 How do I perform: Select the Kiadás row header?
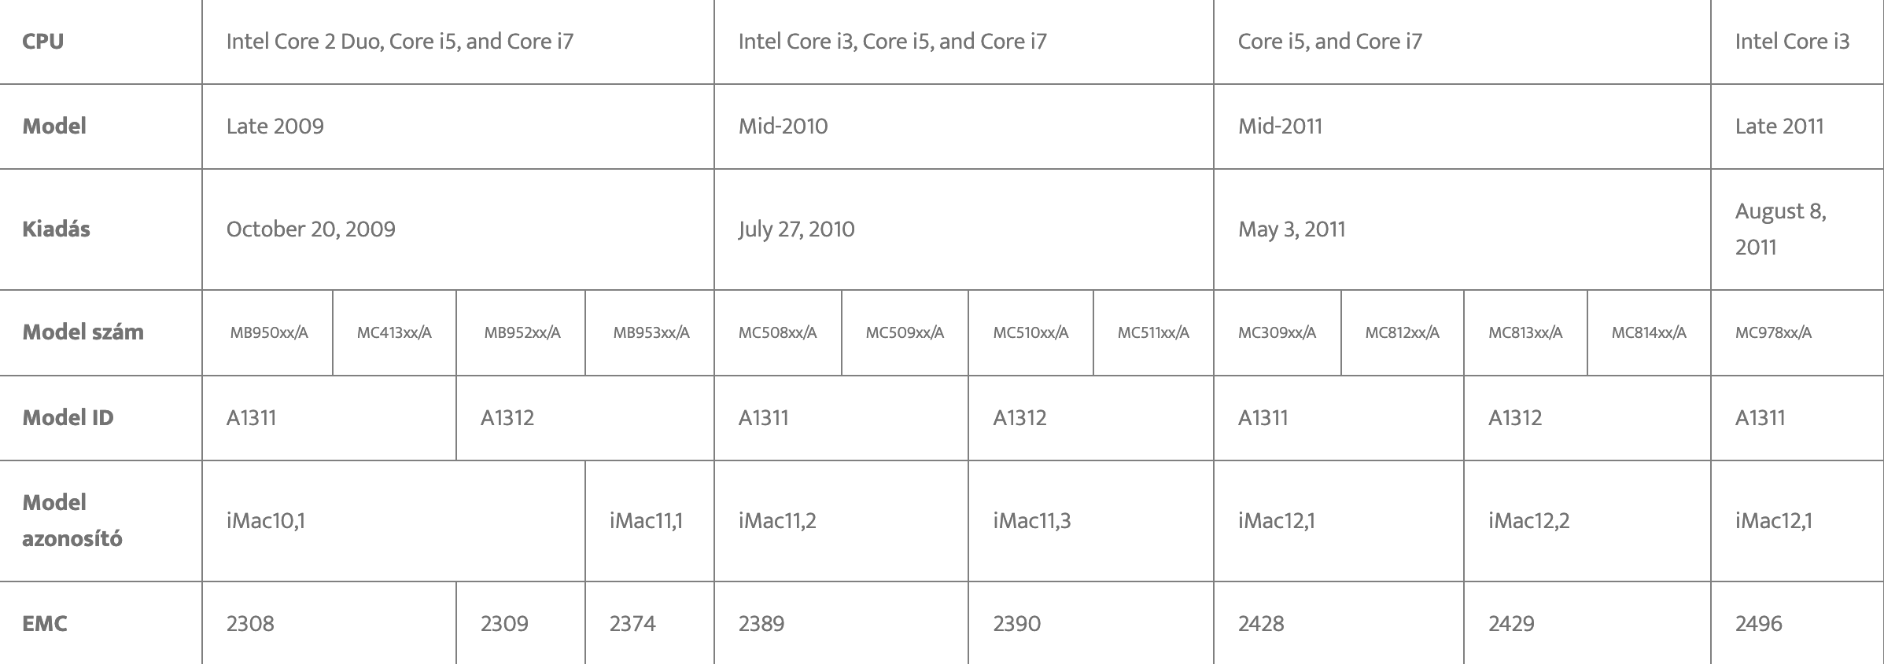point(101,229)
